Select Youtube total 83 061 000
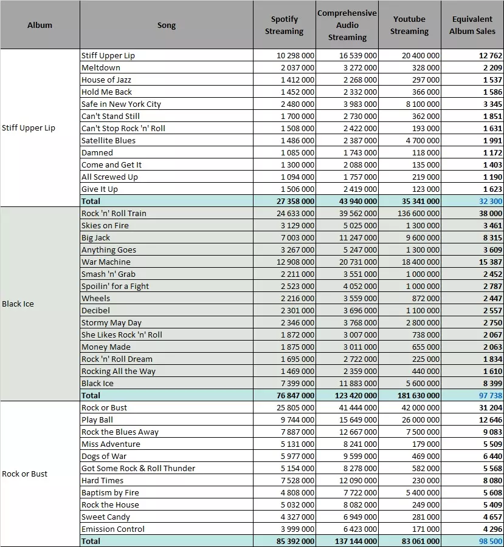504x547 pixels. coord(409,541)
